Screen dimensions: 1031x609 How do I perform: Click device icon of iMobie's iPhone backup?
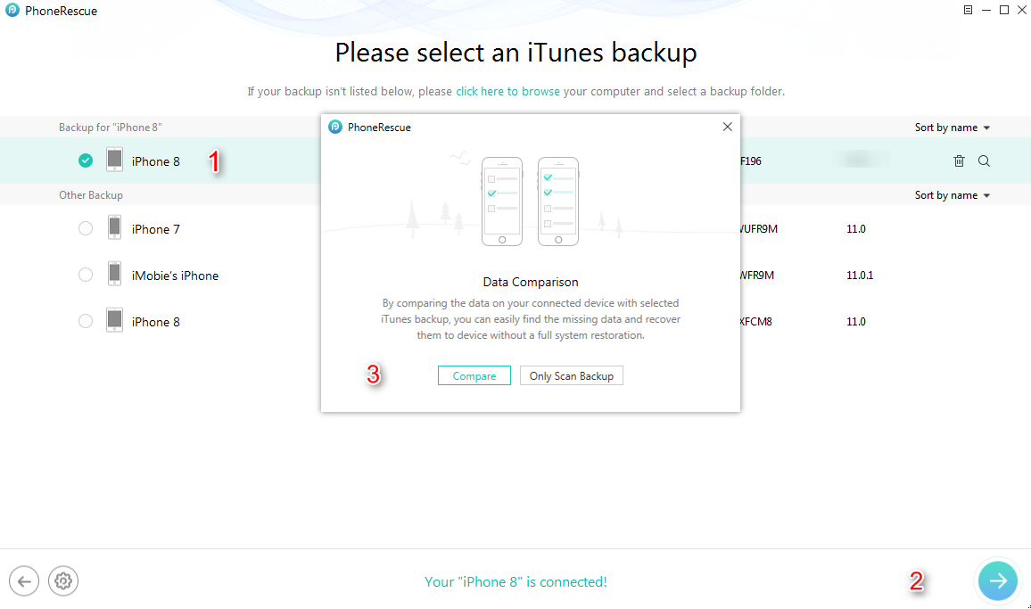click(114, 275)
